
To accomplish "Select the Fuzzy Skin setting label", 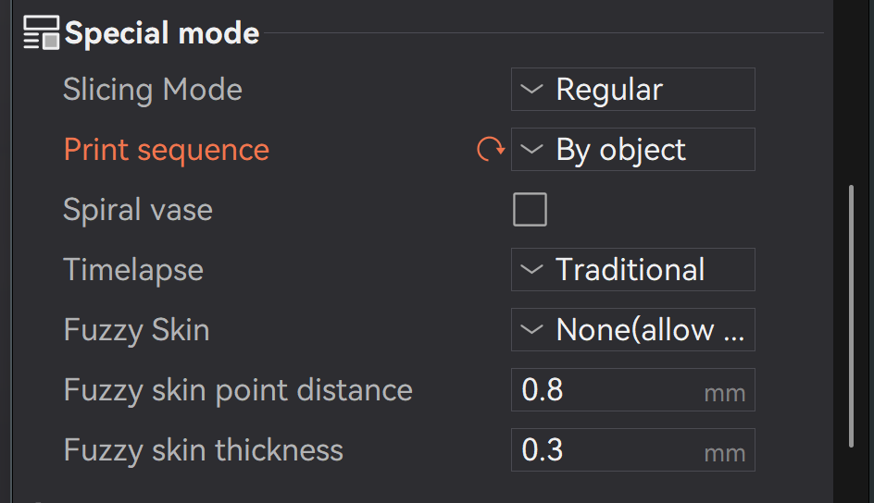I will (x=137, y=330).
